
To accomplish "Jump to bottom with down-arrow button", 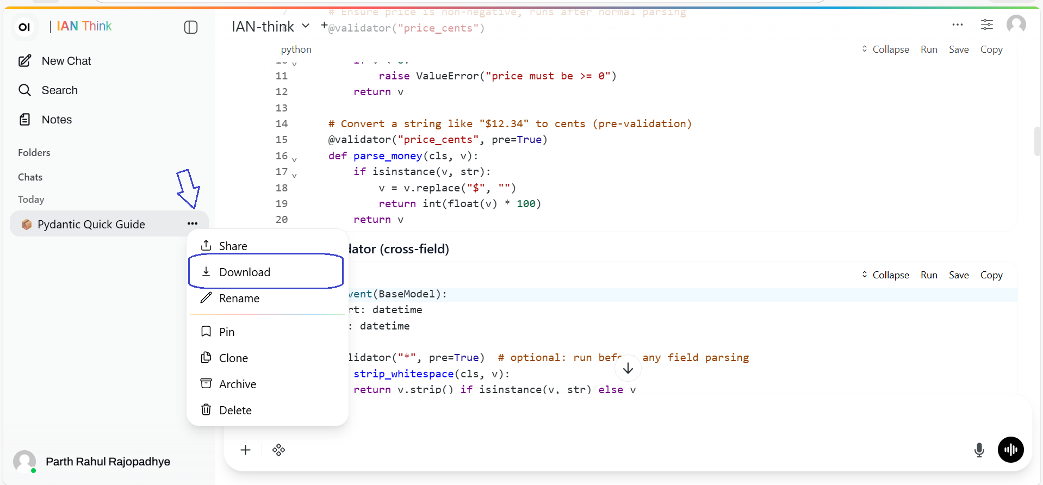I will pos(628,368).
